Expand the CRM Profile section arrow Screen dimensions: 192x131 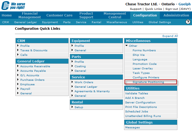point(18,46)
